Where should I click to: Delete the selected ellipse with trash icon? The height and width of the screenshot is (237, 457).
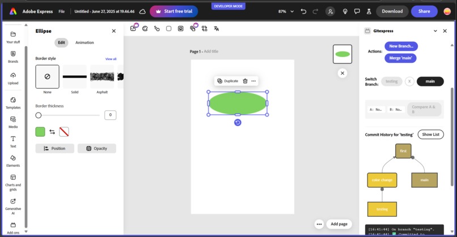pos(245,81)
